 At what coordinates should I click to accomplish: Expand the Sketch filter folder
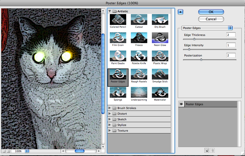[110, 119]
